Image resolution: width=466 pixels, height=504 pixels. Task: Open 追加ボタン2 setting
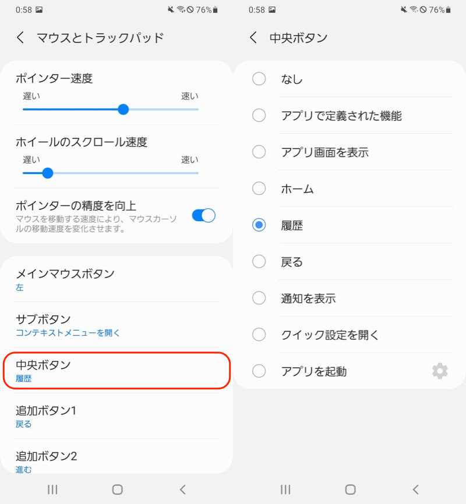point(116,460)
